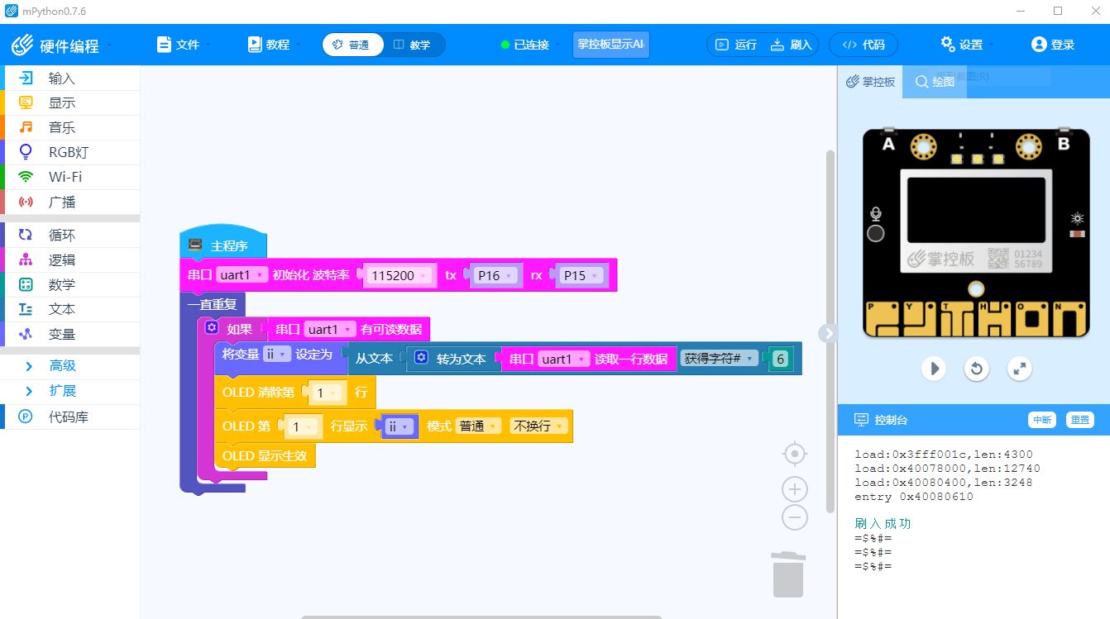Open the 文件 menu

[x=180, y=45]
